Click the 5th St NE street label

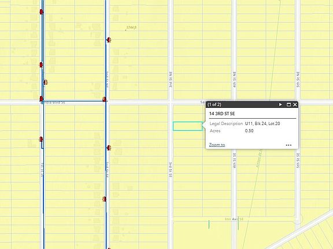click(x=298, y=80)
